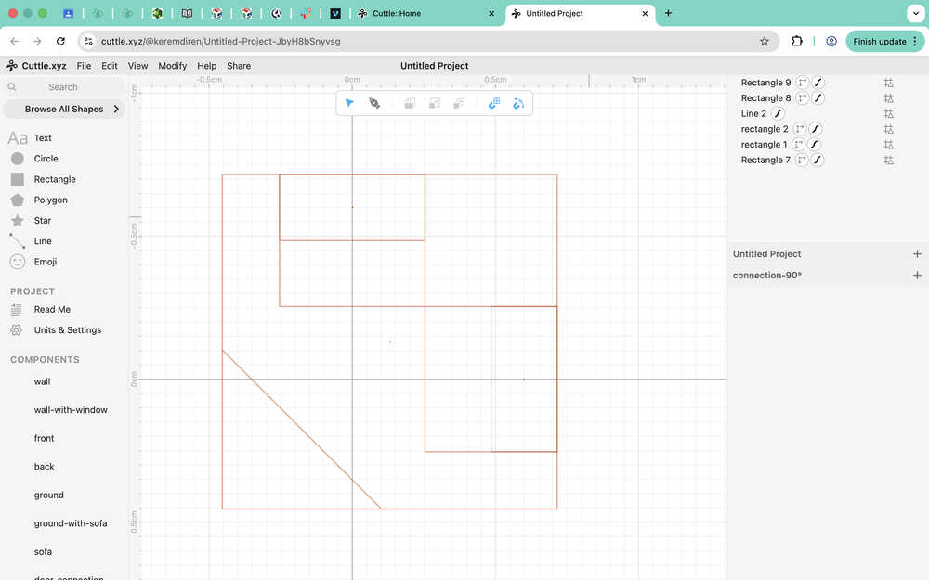Click the blue snap-to-grid magnet icon
This screenshot has width=929, height=580.
coord(494,103)
